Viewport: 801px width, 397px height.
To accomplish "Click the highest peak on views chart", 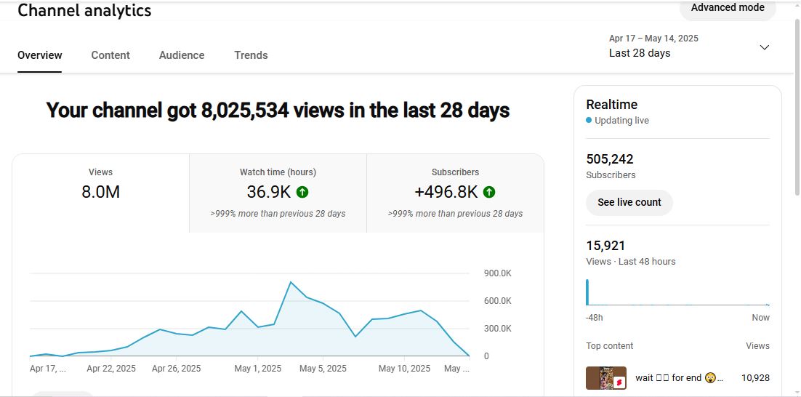I will coord(291,282).
